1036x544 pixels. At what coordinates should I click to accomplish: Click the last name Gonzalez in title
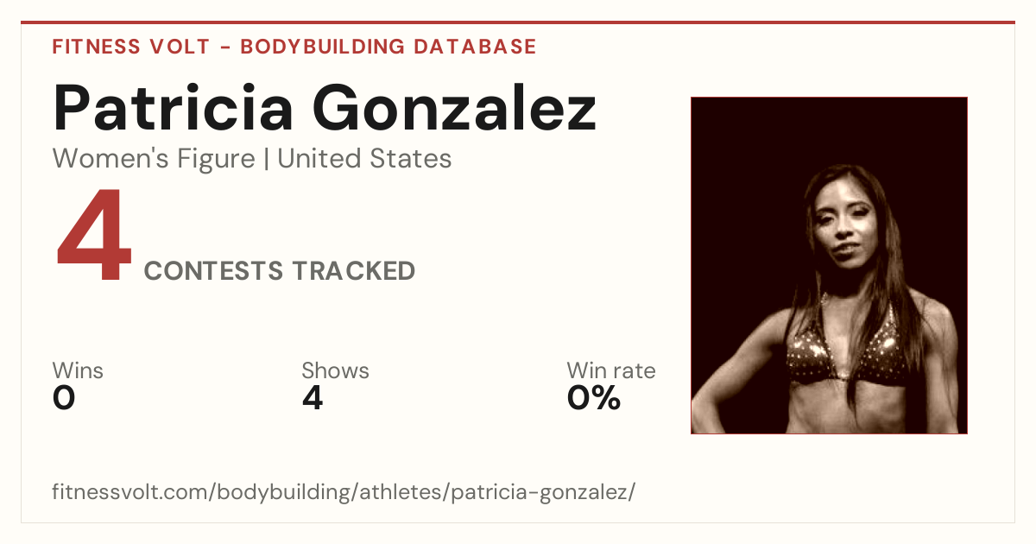point(454,108)
